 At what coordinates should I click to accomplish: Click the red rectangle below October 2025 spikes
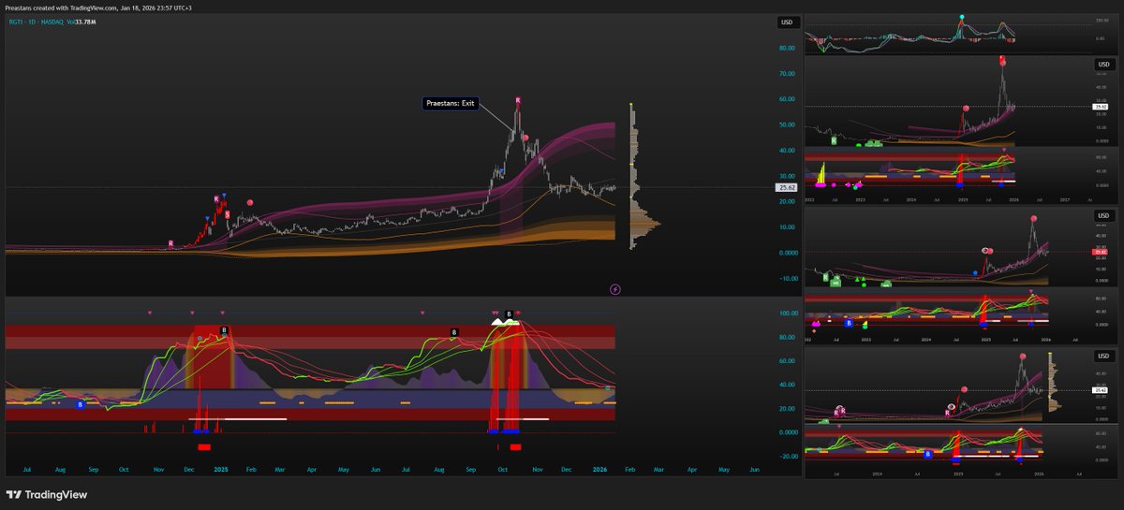(x=515, y=447)
